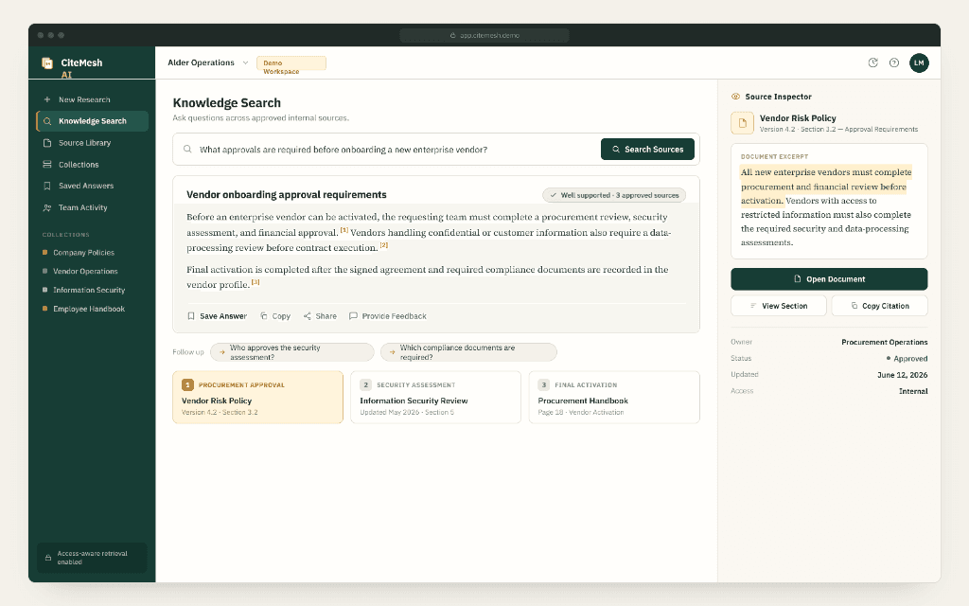
Task: View Team Activity
Action: pyautogui.click(x=92, y=207)
